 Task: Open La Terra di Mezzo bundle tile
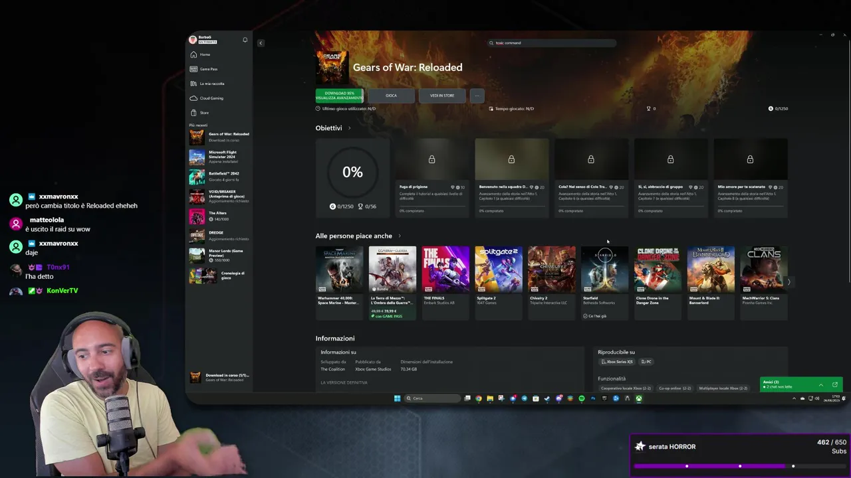coord(392,282)
